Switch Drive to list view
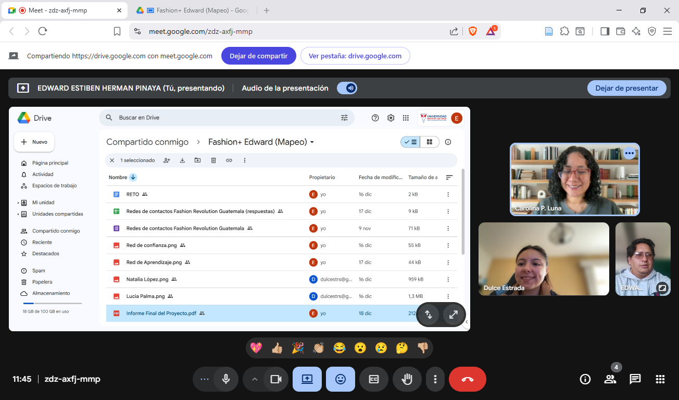The height and width of the screenshot is (400, 679). coord(410,142)
